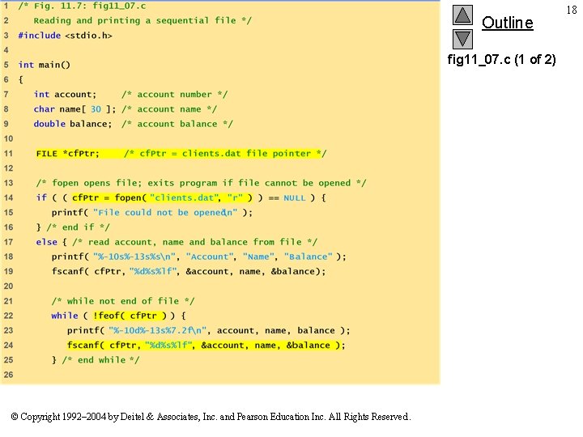
Task: Click the while not end of file comment
Action: click(x=123, y=301)
